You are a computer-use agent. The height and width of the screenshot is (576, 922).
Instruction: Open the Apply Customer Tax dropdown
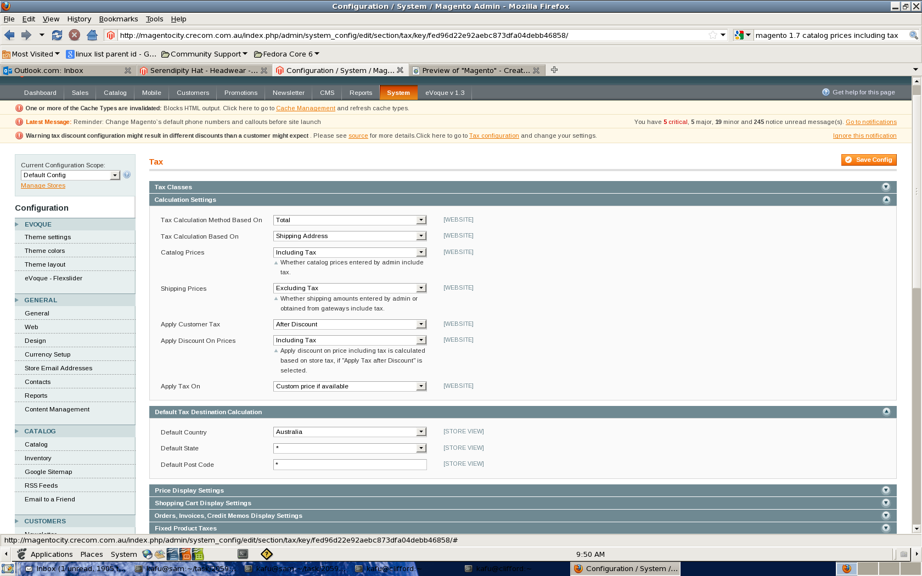click(350, 324)
